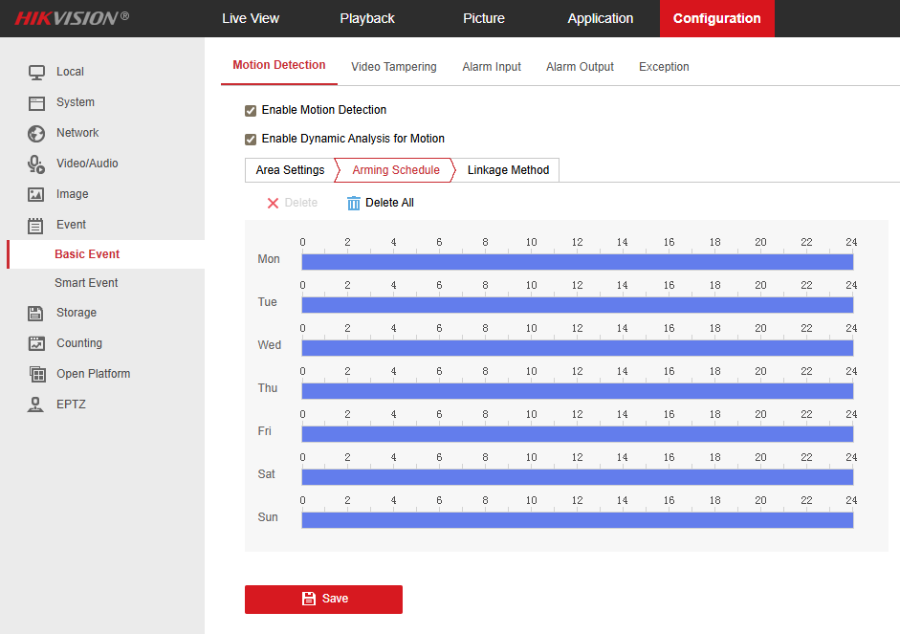This screenshot has height=634, width=900.
Task: Click the Local monitor icon in sidebar
Action: point(36,72)
